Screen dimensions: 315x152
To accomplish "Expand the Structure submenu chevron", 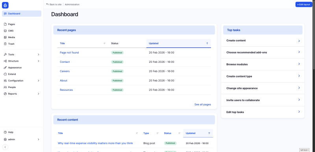I will point(38,61).
